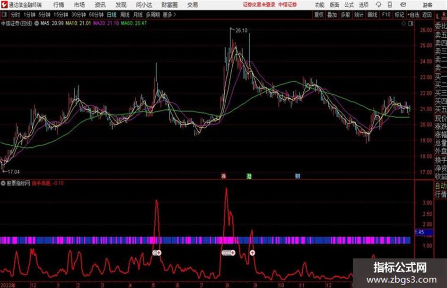Click the plus marker under the May peak
The height and width of the screenshot is (288, 447).
pos(159,253)
